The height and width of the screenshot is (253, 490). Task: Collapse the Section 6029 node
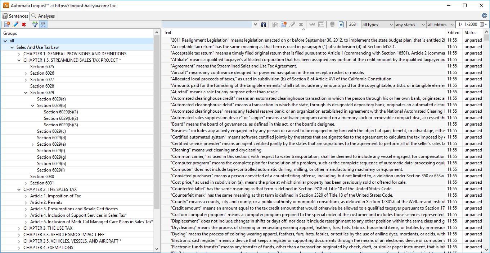26,93
